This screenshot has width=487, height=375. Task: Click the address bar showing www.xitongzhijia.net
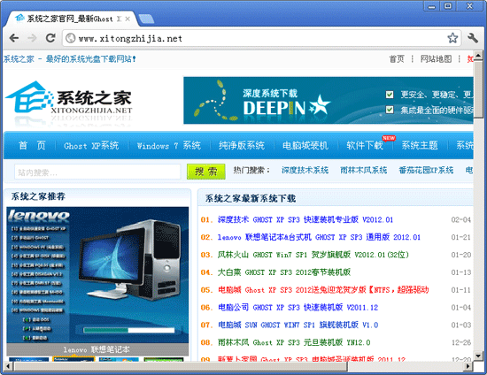click(261, 38)
